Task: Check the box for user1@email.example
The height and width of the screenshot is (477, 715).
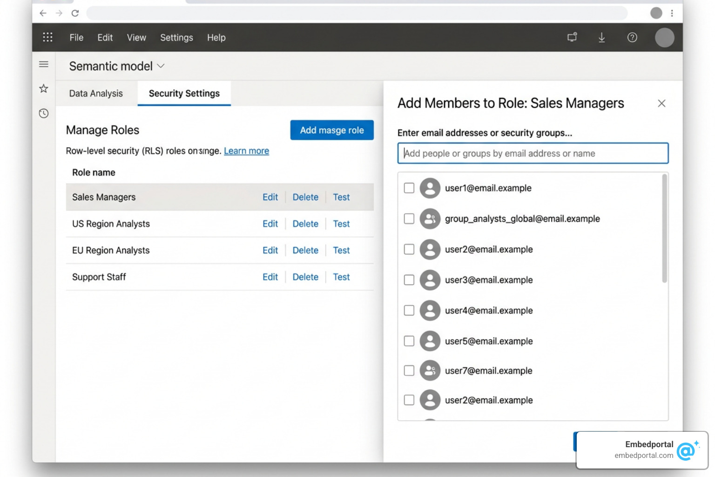Action: pos(409,188)
